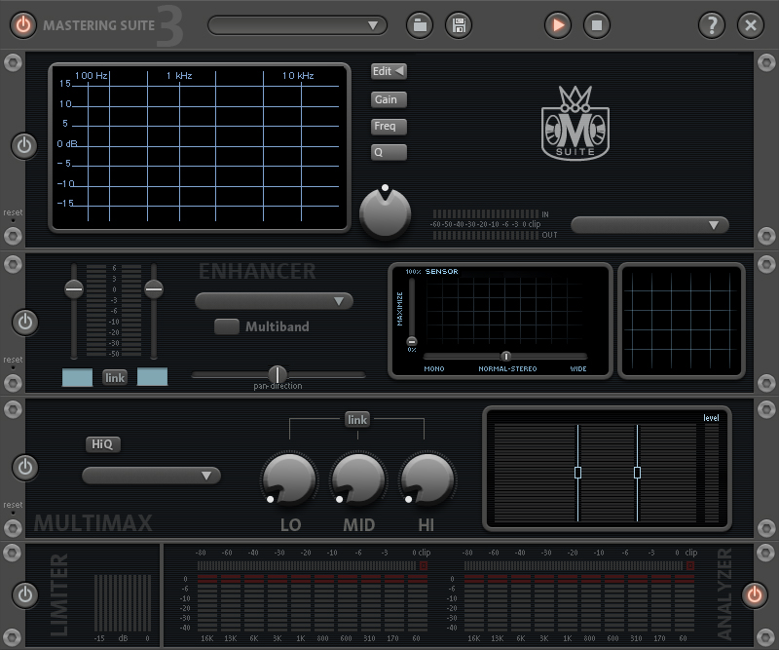Click the Maximize vertical slider handle
Screen dimensions: 779x650
(x=412, y=342)
